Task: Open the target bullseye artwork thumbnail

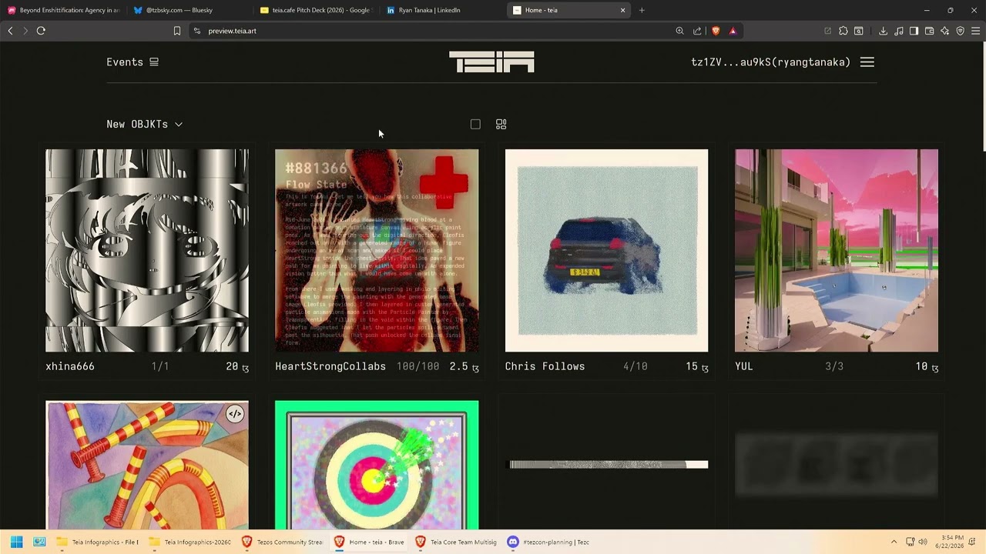Action: coord(377,465)
